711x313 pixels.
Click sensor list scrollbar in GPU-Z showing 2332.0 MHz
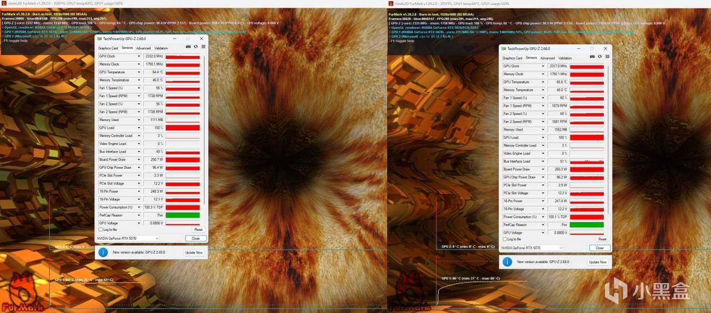(204, 129)
